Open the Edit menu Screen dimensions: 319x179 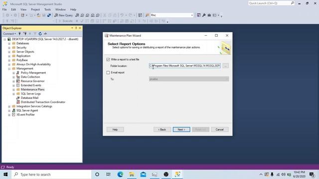coord(13,9)
